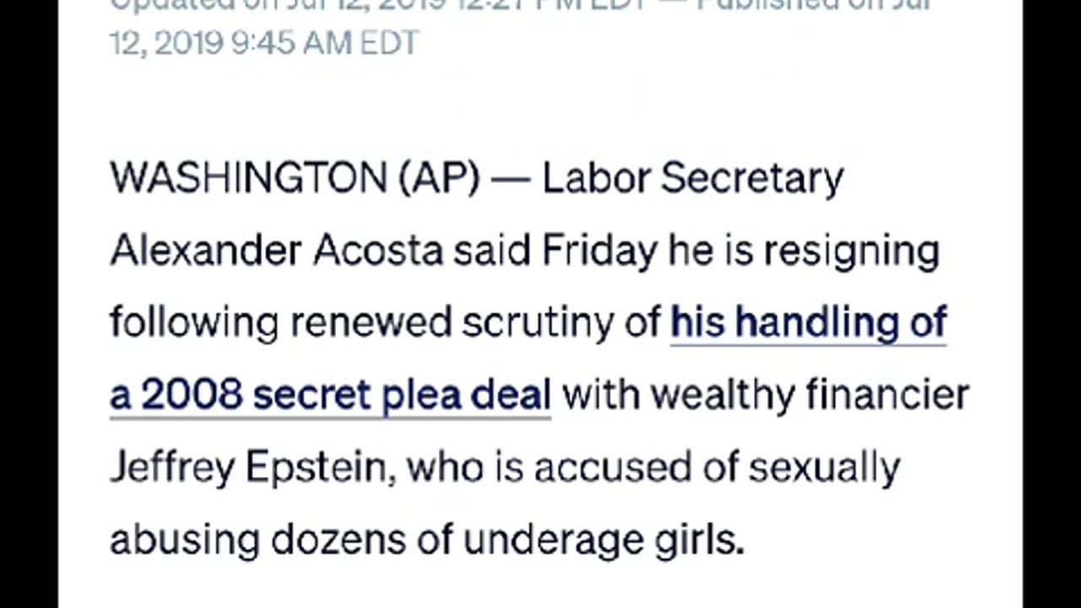The image size is (1081, 608).
Task: Select the word 'WASHINGTON' in the dateline
Action: [248, 178]
